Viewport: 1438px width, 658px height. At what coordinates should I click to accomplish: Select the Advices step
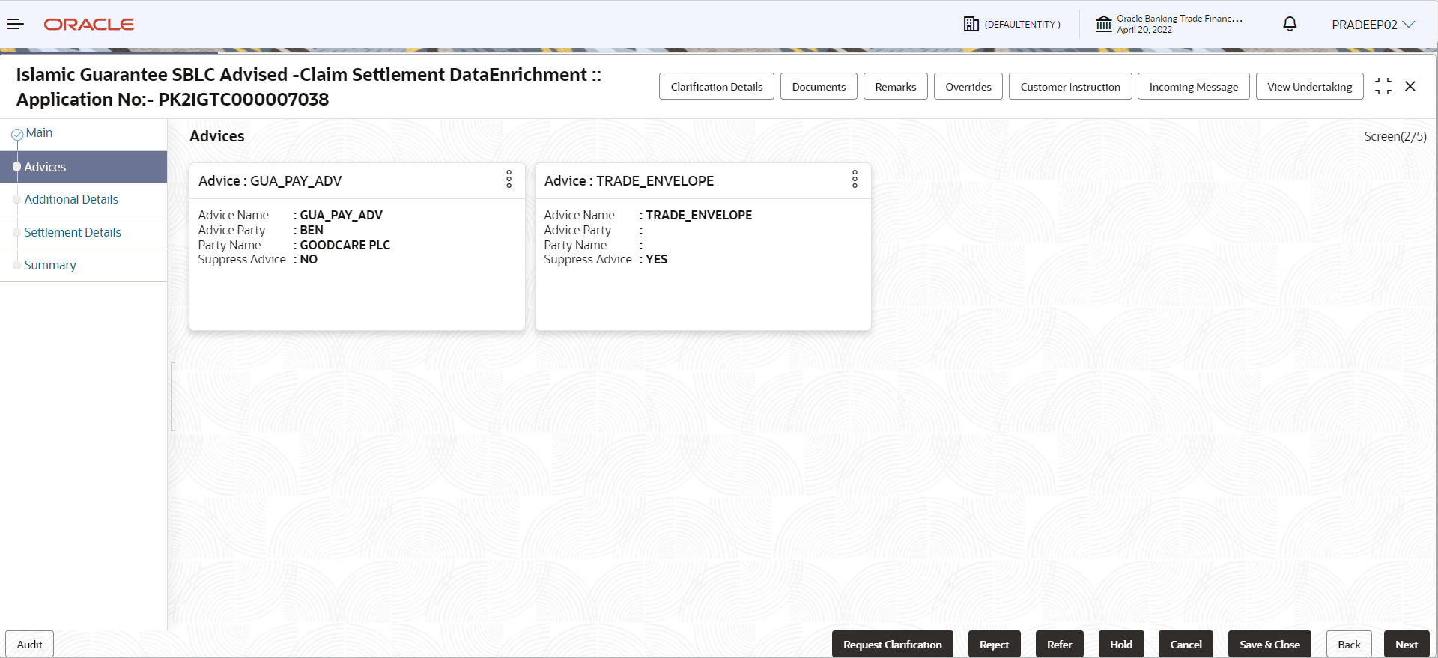pyautogui.click(x=83, y=167)
